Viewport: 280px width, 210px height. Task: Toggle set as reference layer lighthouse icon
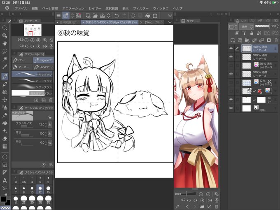[x=244, y=33]
